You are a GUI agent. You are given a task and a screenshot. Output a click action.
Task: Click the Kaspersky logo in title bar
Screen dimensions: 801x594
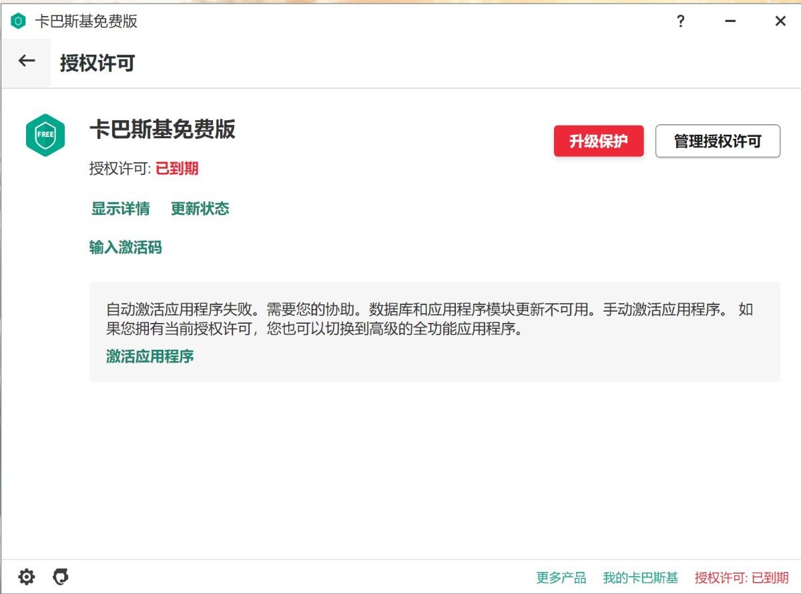pos(18,21)
